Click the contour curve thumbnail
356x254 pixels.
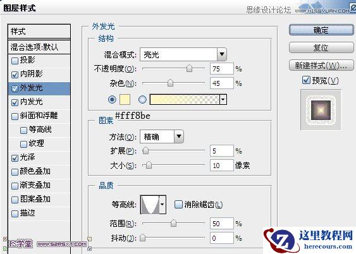pyautogui.click(x=150, y=205)
